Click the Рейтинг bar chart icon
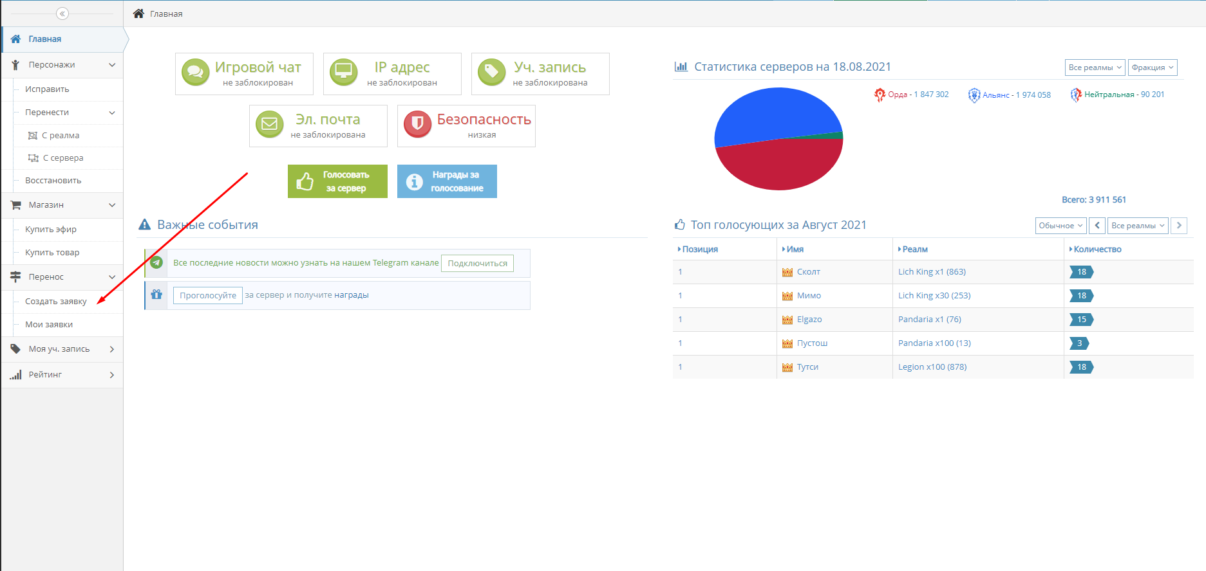The image size is (1206, 571). [x=15, y=374]
